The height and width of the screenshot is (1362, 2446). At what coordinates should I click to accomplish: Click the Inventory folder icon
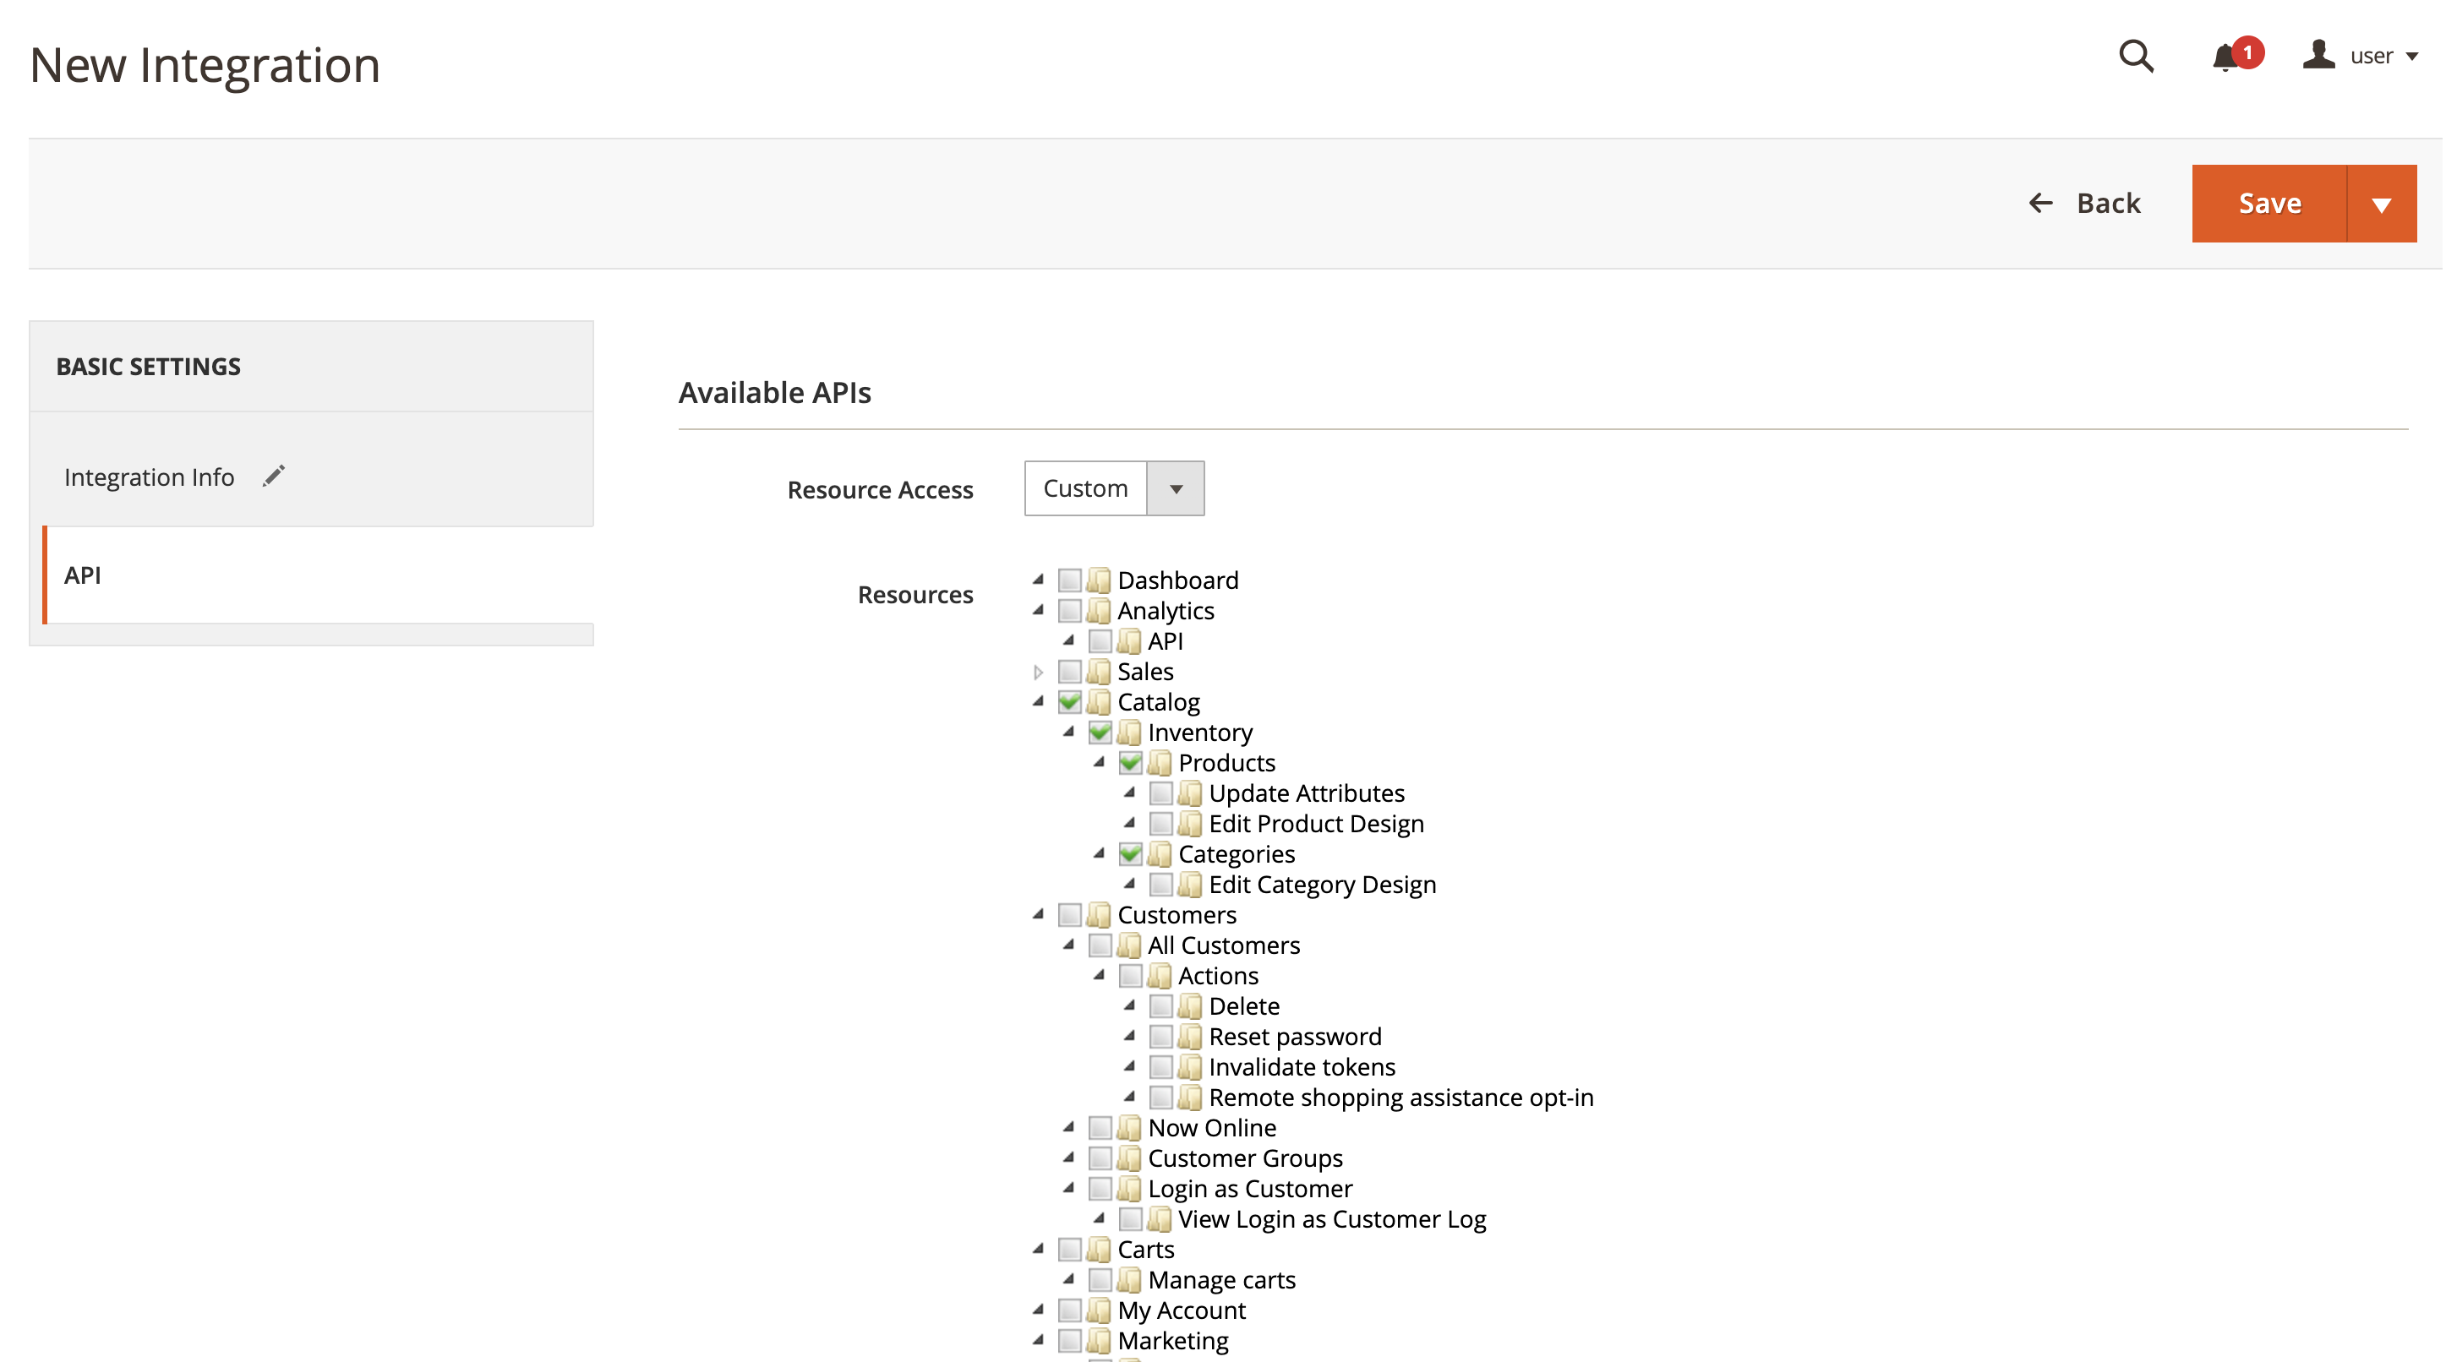[1129, 732]
